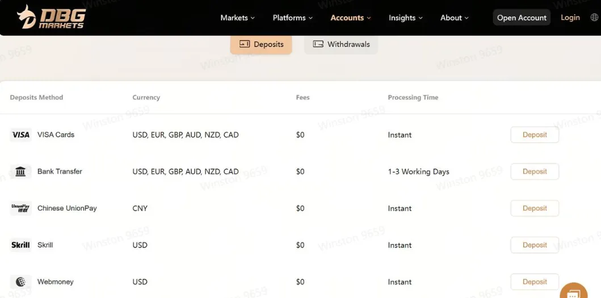Screen dimensions: 601x298
Task: Click the Deposits Method column header
Action: (36, 98)
